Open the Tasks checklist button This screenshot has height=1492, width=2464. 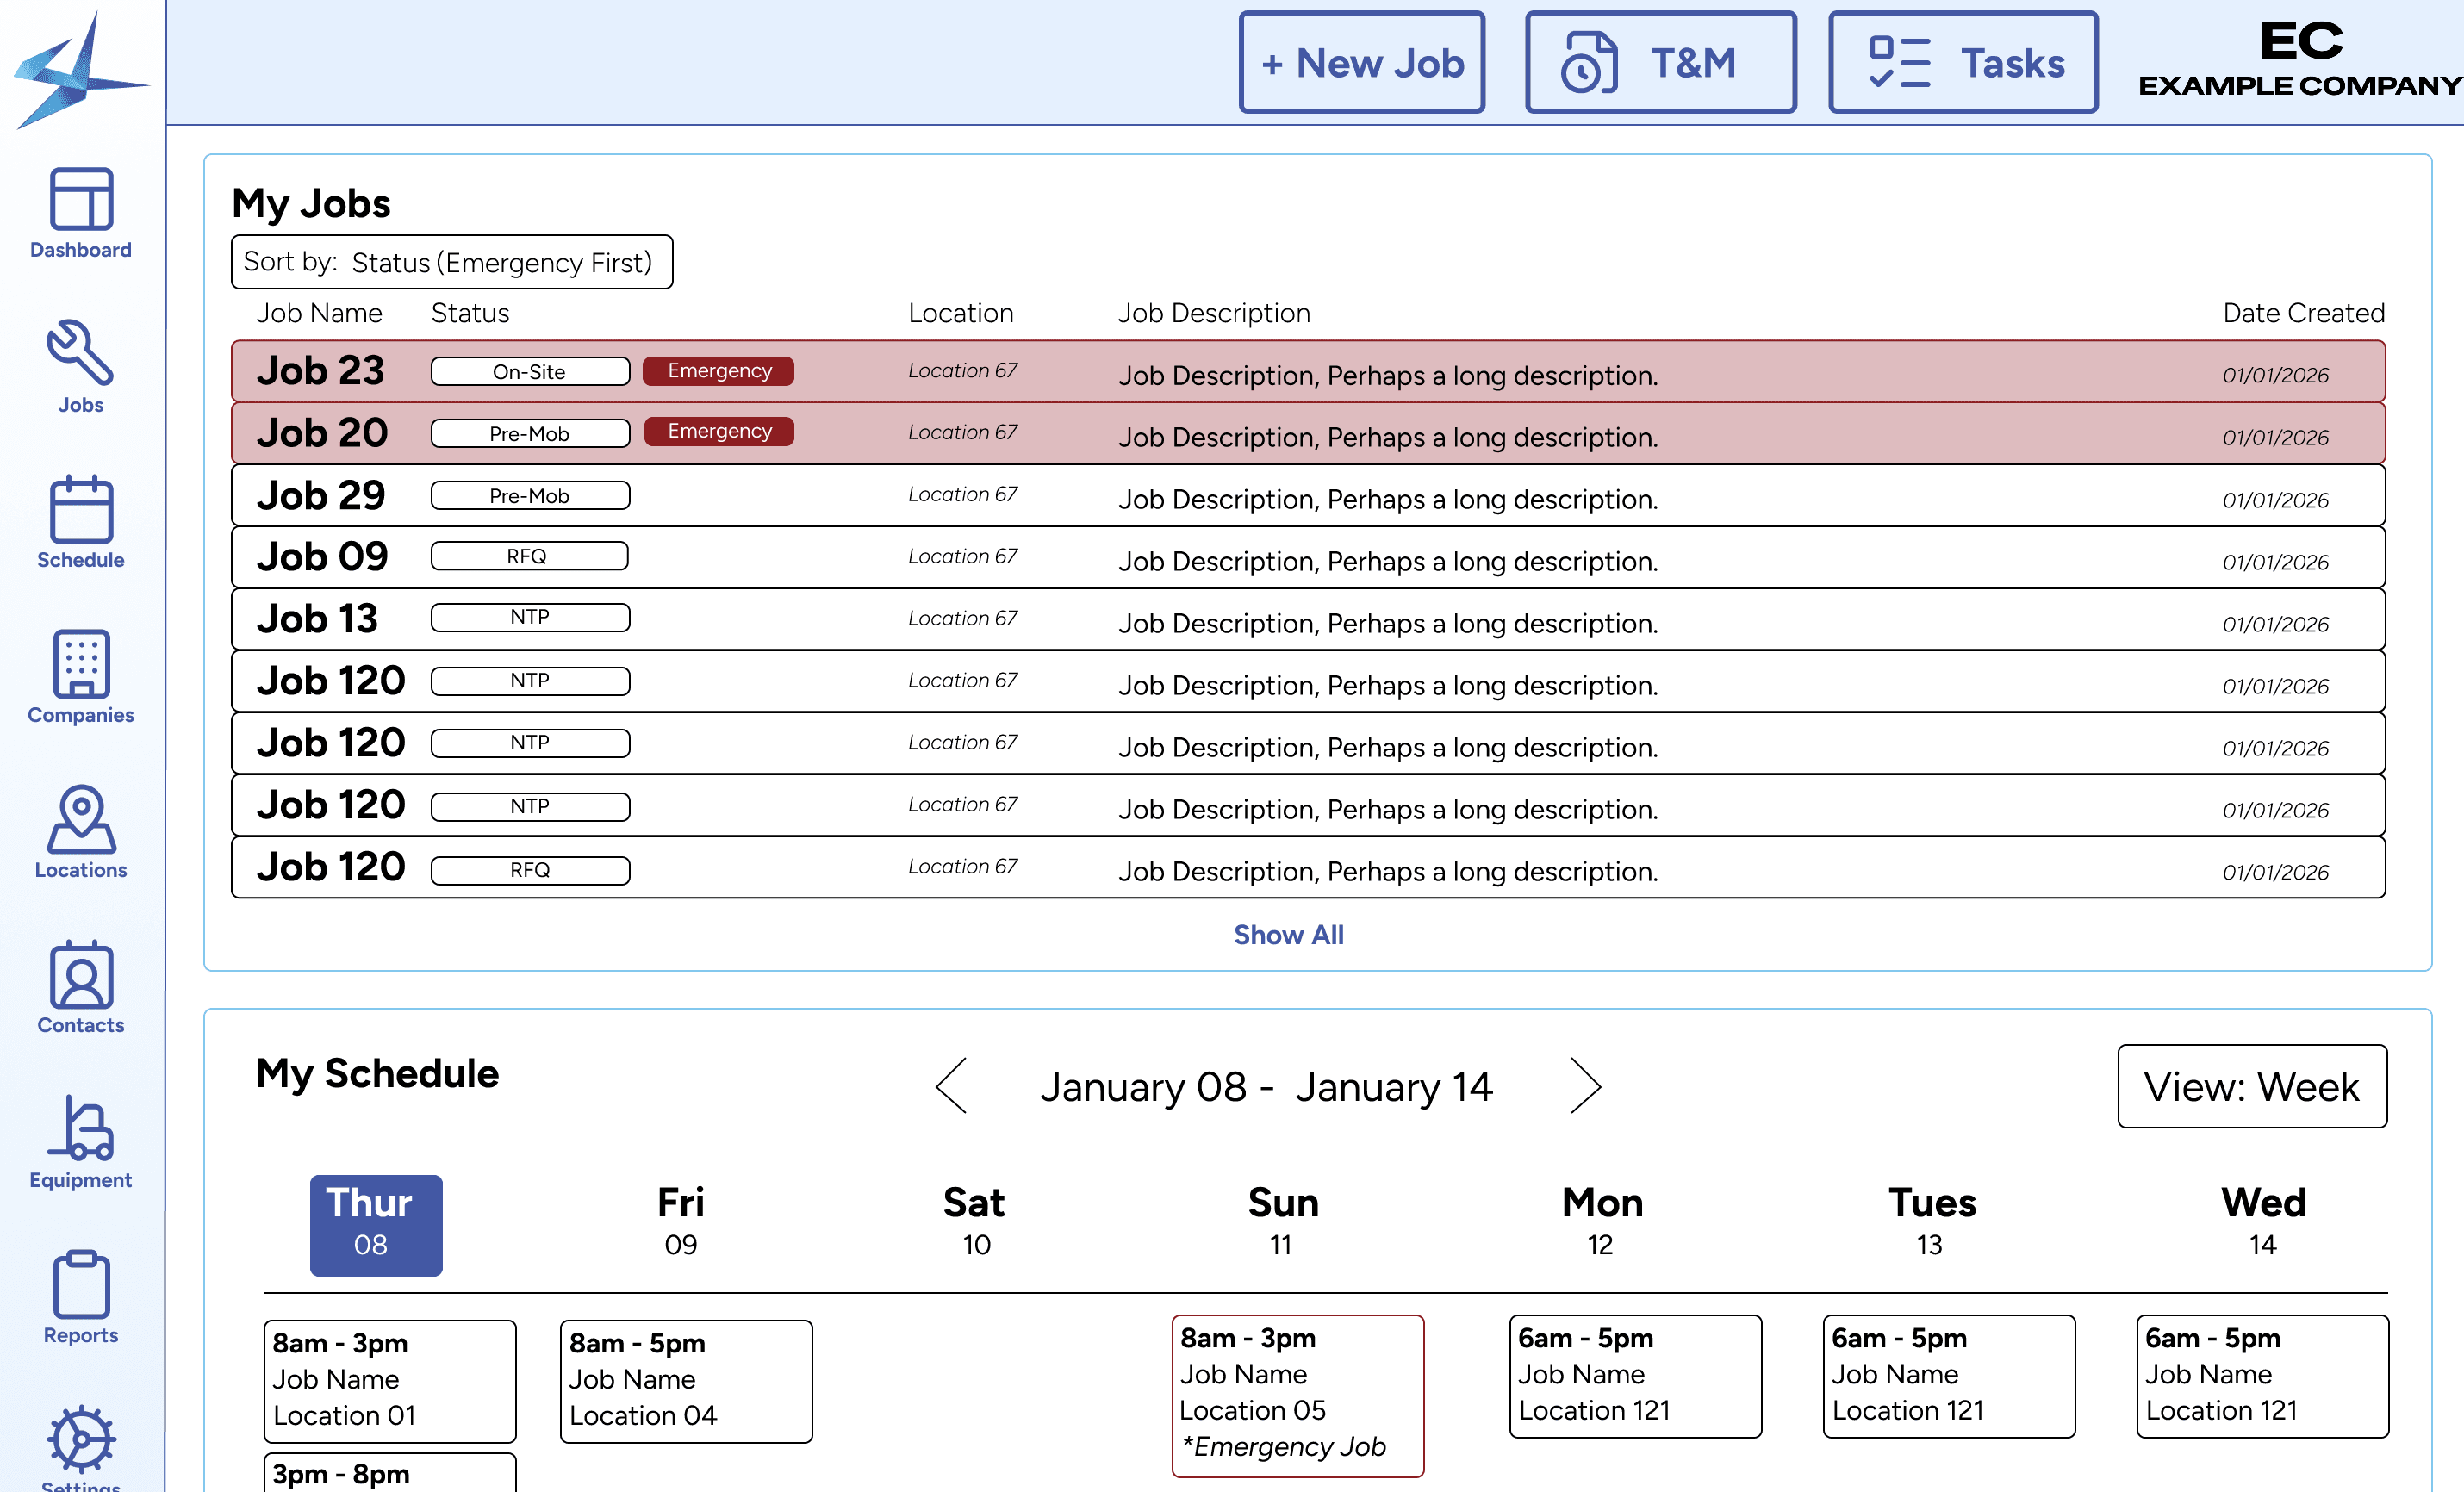coord(1962,63)
